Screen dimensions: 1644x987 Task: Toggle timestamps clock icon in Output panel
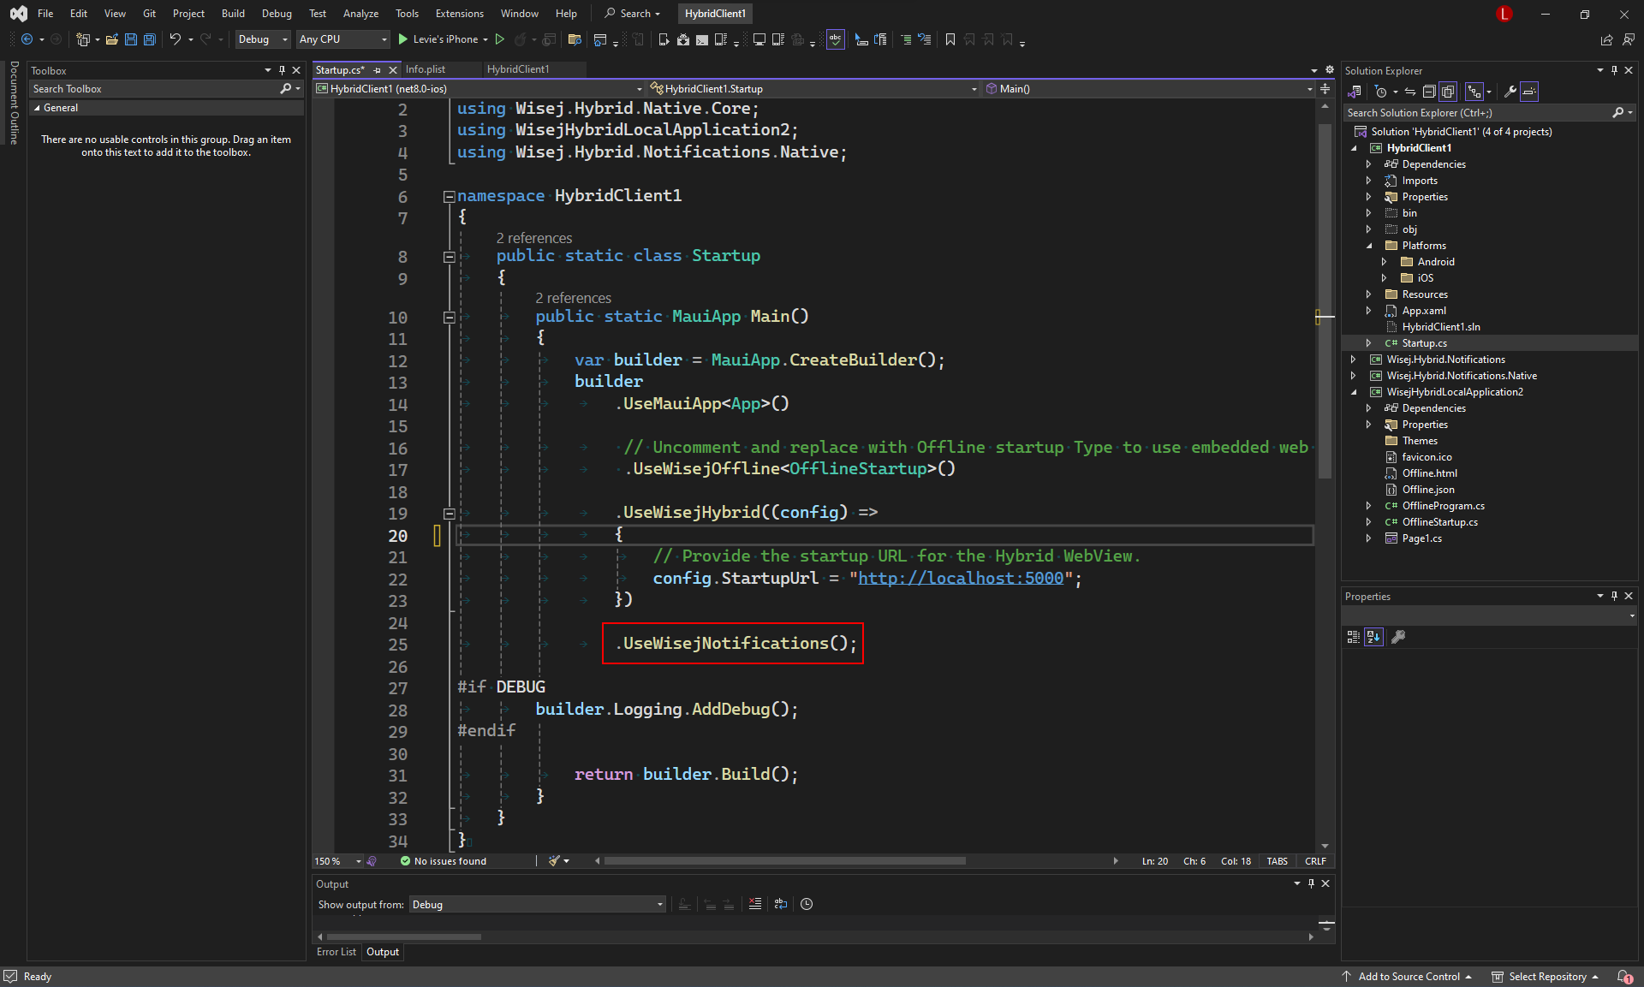pyautogui.click(x=807, y=904)
